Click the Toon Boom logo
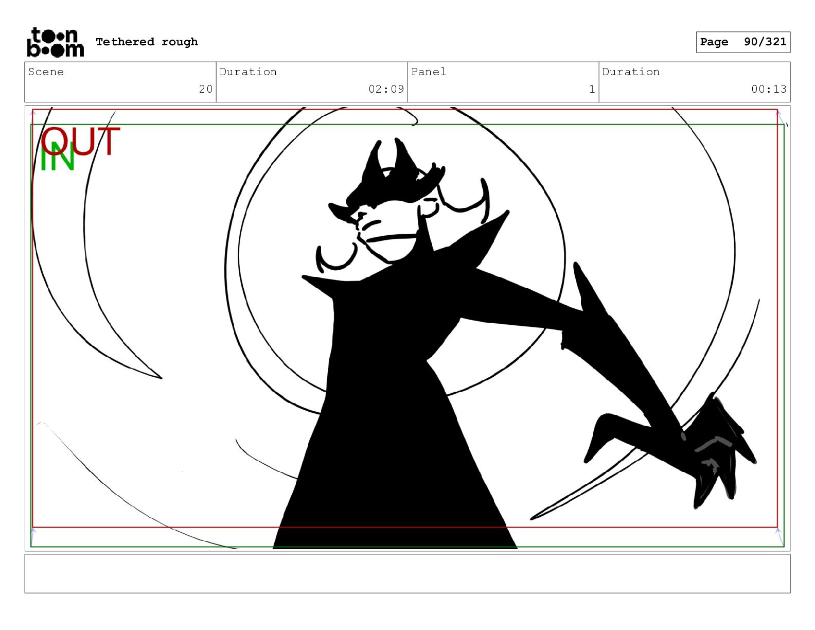 coord(55,42)
